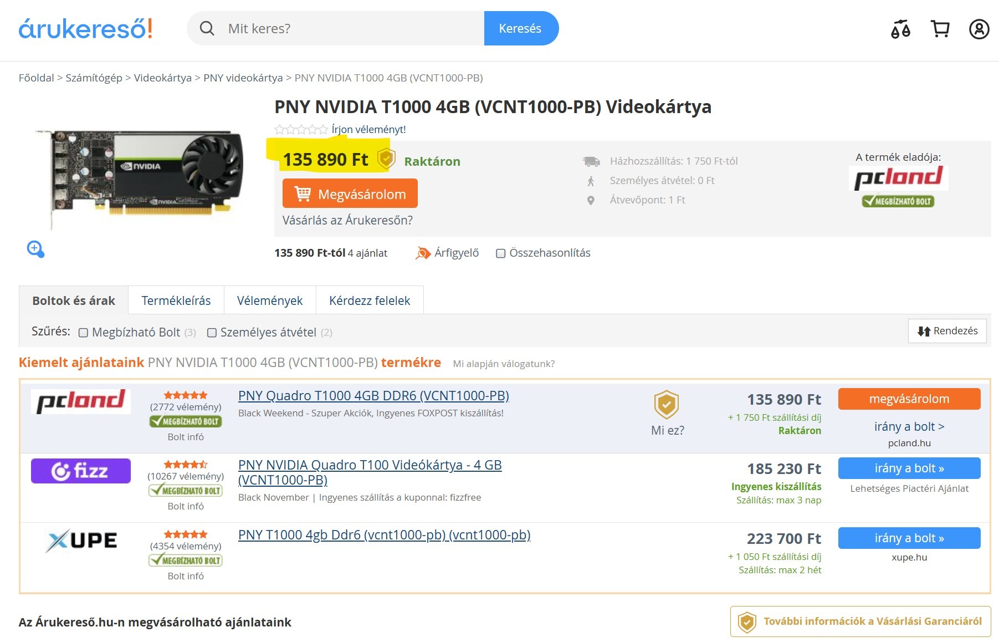Viewport: 999px width, 642px height.
Task: Click the árukereső logo
Action: tap(86, 28)
